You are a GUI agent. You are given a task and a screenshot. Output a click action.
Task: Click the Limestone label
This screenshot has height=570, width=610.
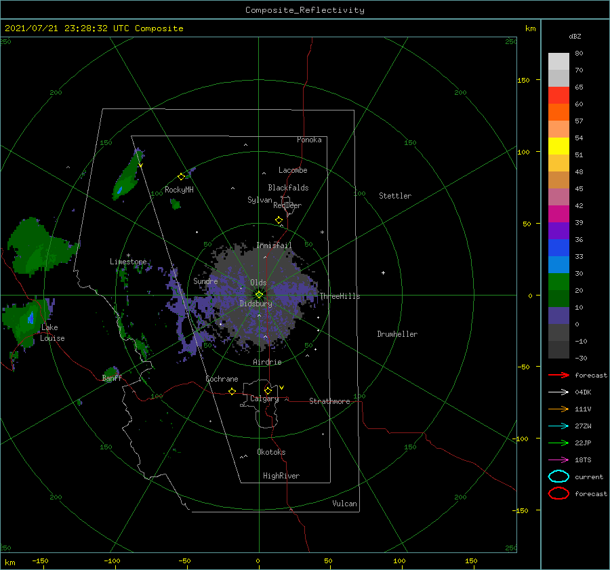coord(128,262)
